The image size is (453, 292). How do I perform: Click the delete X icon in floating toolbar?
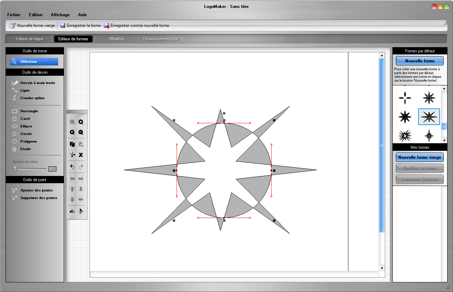pyautogui.click(x=81, y=155)
